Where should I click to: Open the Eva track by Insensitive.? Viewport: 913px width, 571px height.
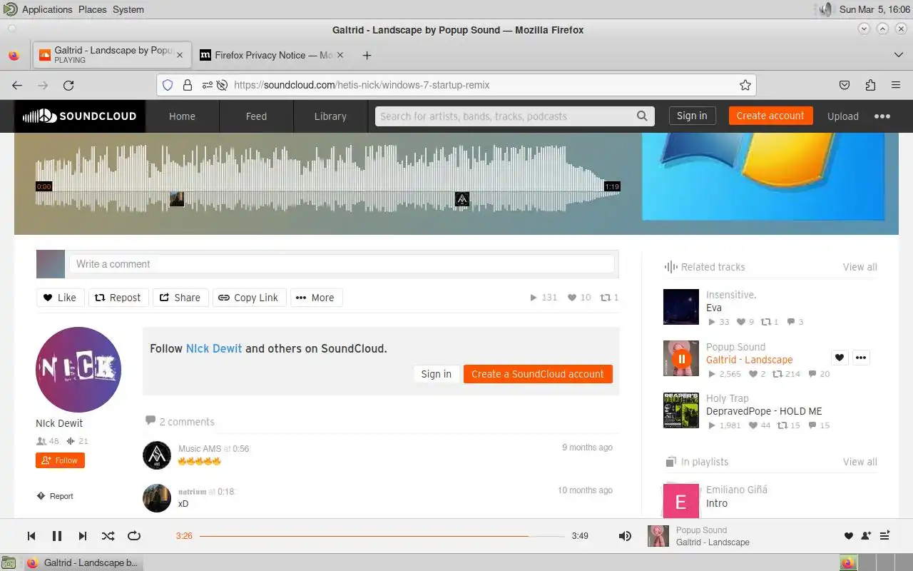point(714,308)
